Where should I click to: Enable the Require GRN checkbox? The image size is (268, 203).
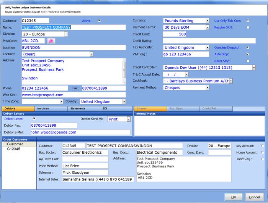(248, 27)
